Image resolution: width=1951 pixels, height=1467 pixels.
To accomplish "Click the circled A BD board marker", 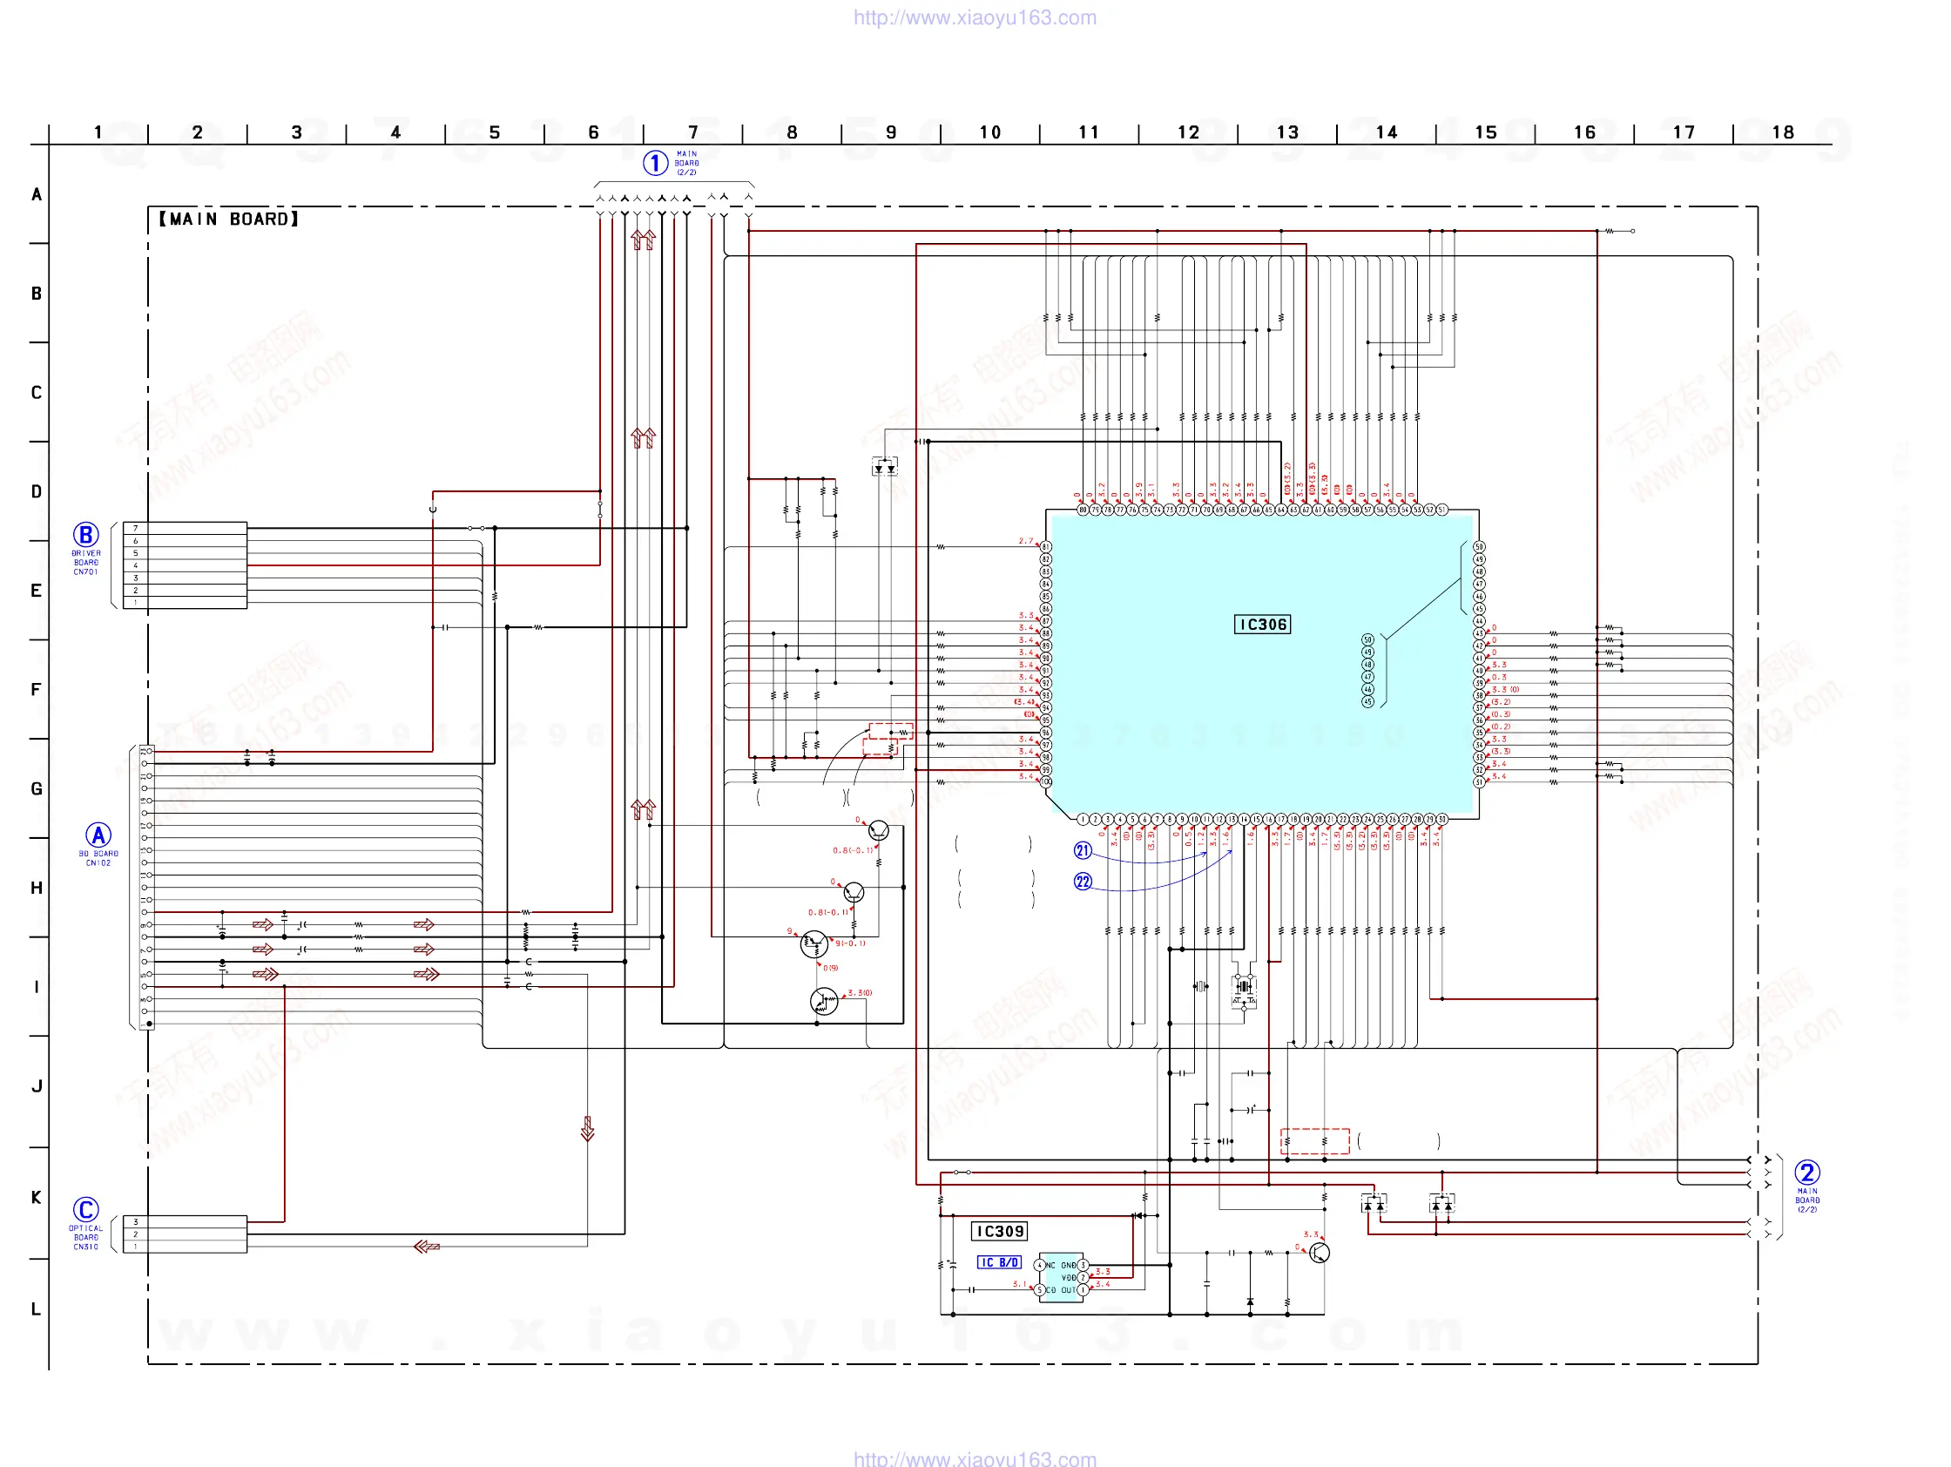I will (x=98, y=835).
